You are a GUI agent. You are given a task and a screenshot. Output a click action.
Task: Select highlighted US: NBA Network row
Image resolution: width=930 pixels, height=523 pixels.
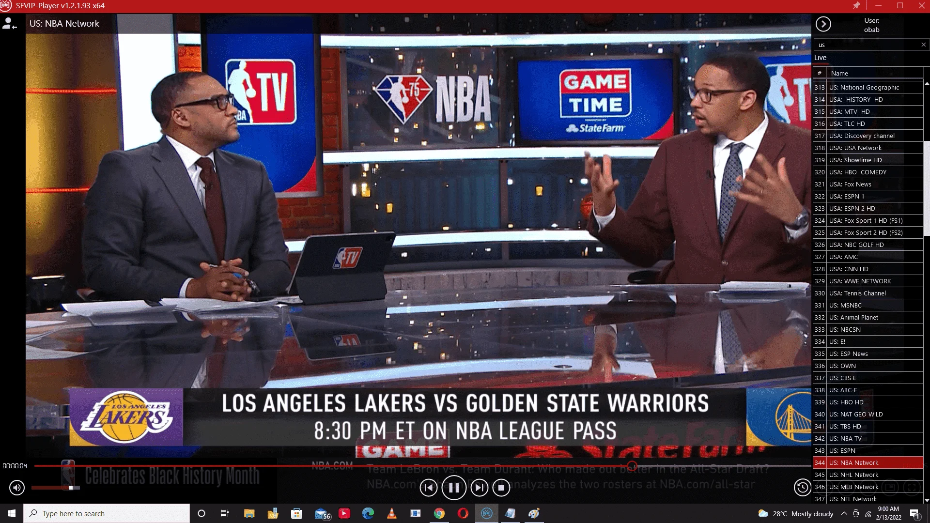(x=868, y=462)
